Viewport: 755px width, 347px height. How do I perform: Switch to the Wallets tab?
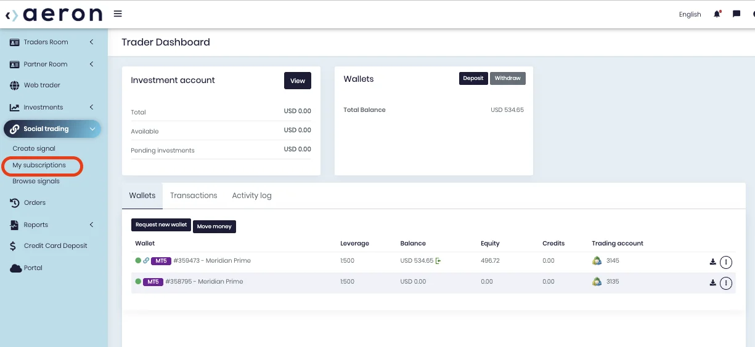coord(142,196)
